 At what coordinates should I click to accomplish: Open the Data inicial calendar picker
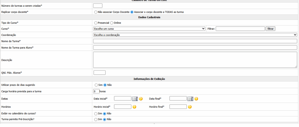(135, 99)
